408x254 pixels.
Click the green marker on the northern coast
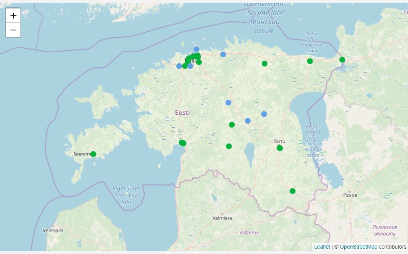point(309,60)
